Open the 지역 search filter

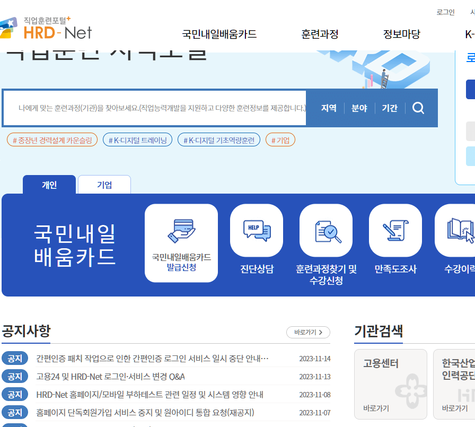(x=329, y=108)
